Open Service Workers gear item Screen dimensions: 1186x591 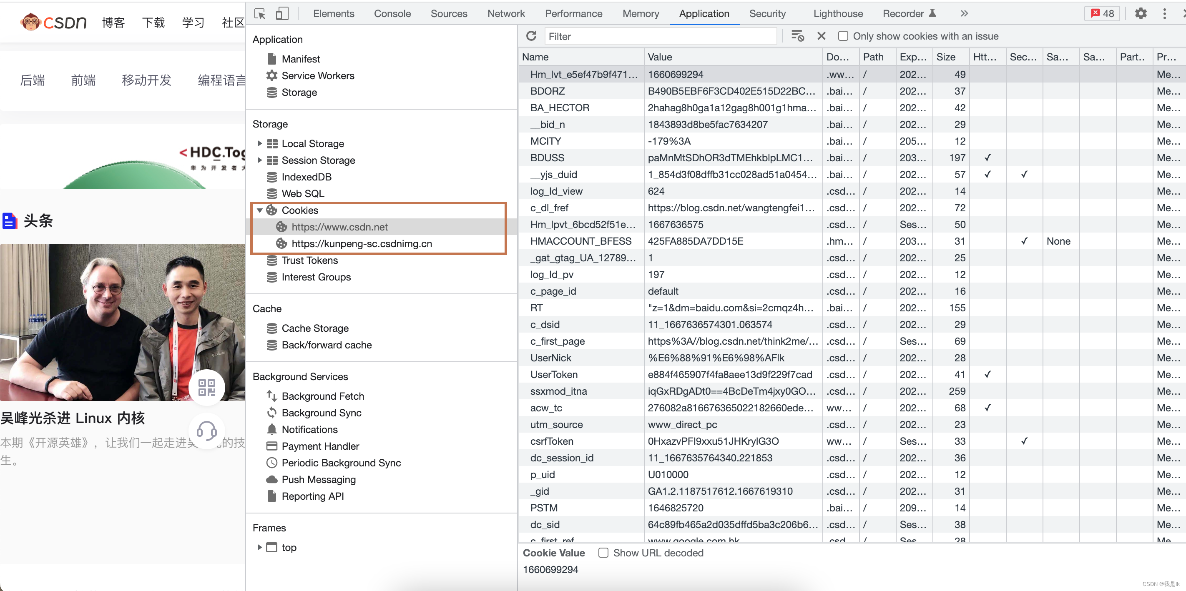tap(318, 75)
